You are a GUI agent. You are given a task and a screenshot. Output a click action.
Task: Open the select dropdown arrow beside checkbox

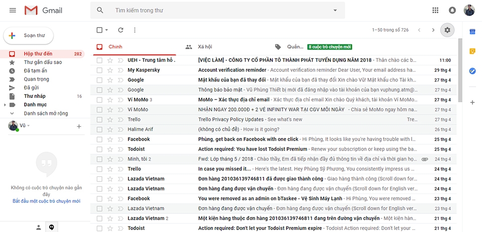click(106, 30)
